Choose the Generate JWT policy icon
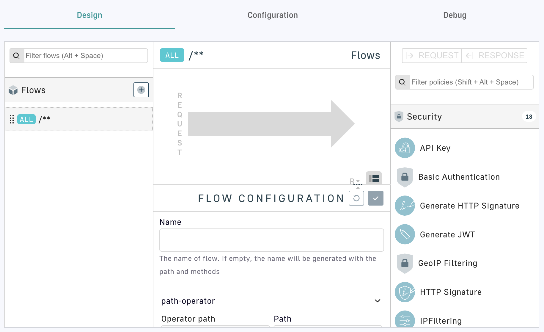This screenshot has height=332, width=544. 405,234
